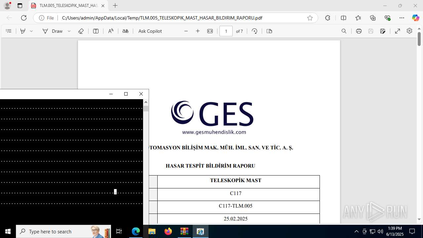Enter full screen mode icon
Screen dimensions: 423x238
(398, 31)
